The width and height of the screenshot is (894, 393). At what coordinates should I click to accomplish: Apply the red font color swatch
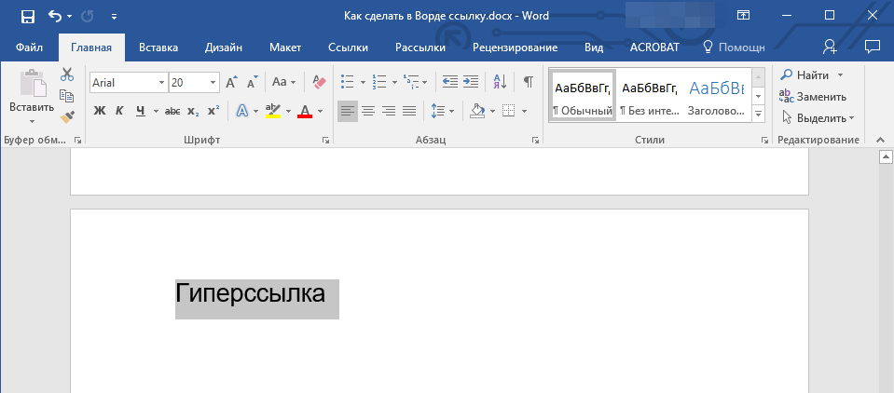[x=305, y=112]
